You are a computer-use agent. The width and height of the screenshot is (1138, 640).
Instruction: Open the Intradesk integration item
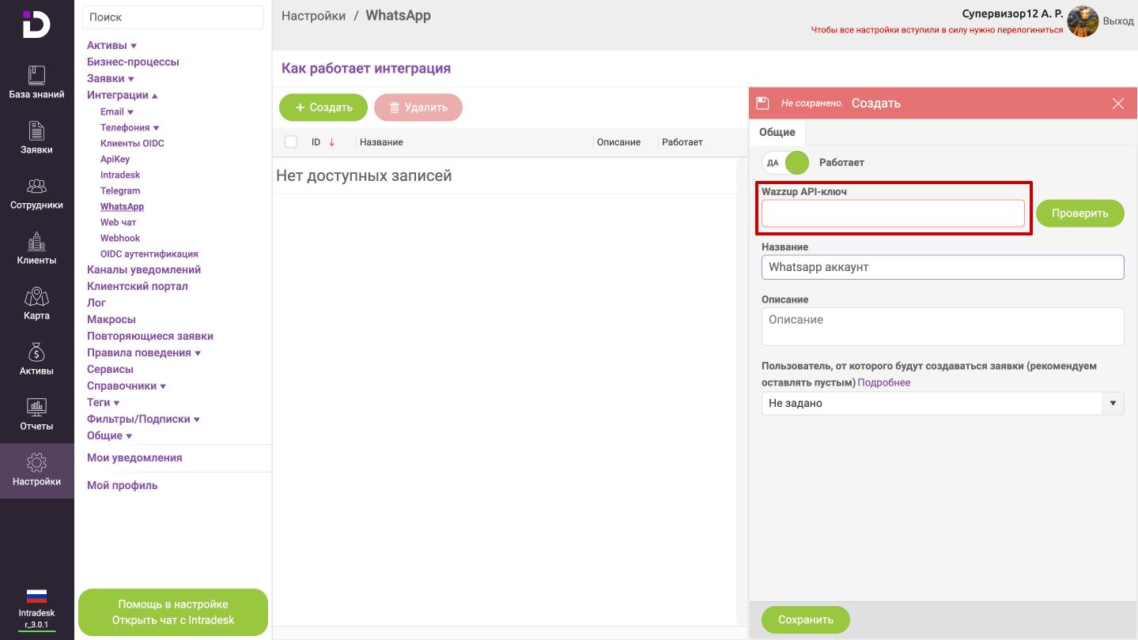point(120,175)
